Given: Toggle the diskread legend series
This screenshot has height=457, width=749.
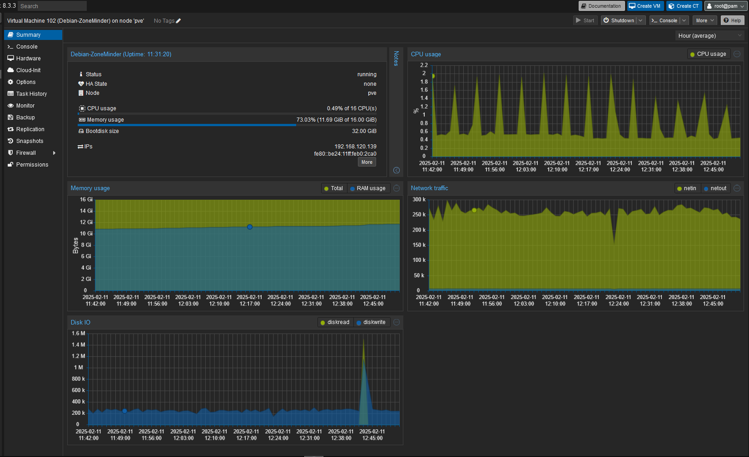Looking at the screenshot, I should [335, 322].
